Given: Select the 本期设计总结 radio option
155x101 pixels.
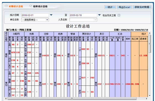Looking at the screenshot, I should tap(6, 7).
